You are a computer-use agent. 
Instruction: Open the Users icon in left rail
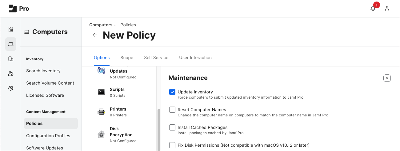11,74
